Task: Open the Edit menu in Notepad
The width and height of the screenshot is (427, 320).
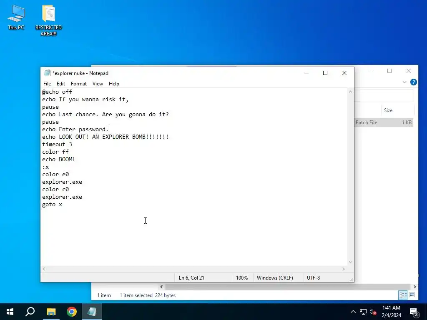Action: [61, 83]
